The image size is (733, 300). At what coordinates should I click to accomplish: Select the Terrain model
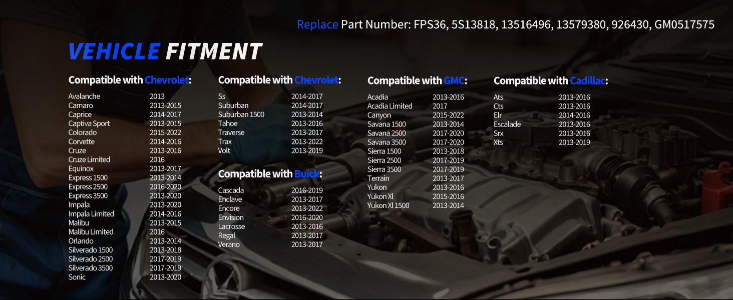tap(378, 178)
